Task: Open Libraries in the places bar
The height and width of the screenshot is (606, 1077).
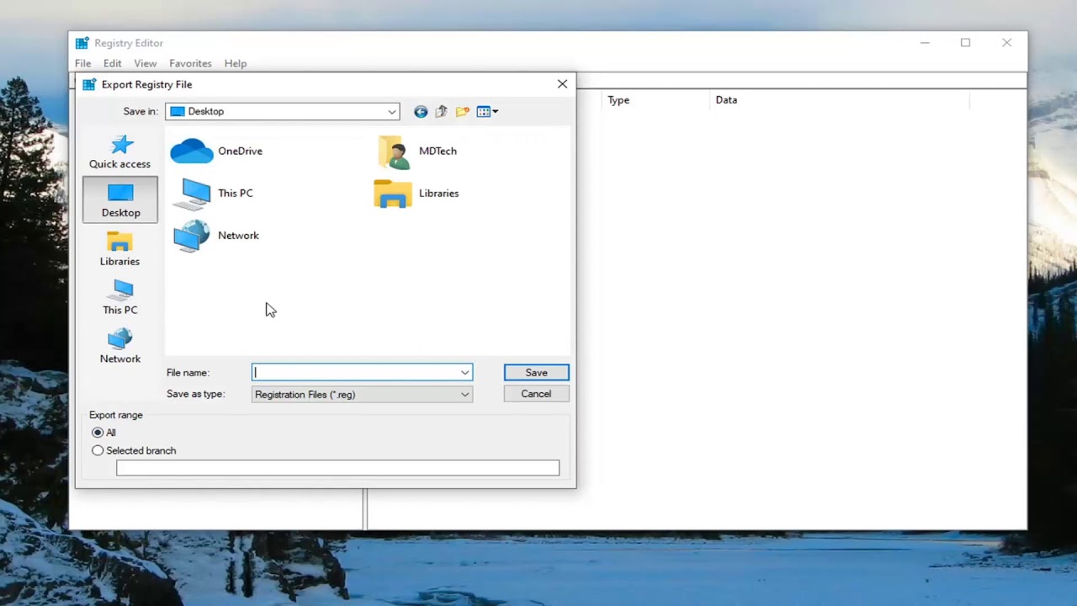Action: [x=120, y=249]
